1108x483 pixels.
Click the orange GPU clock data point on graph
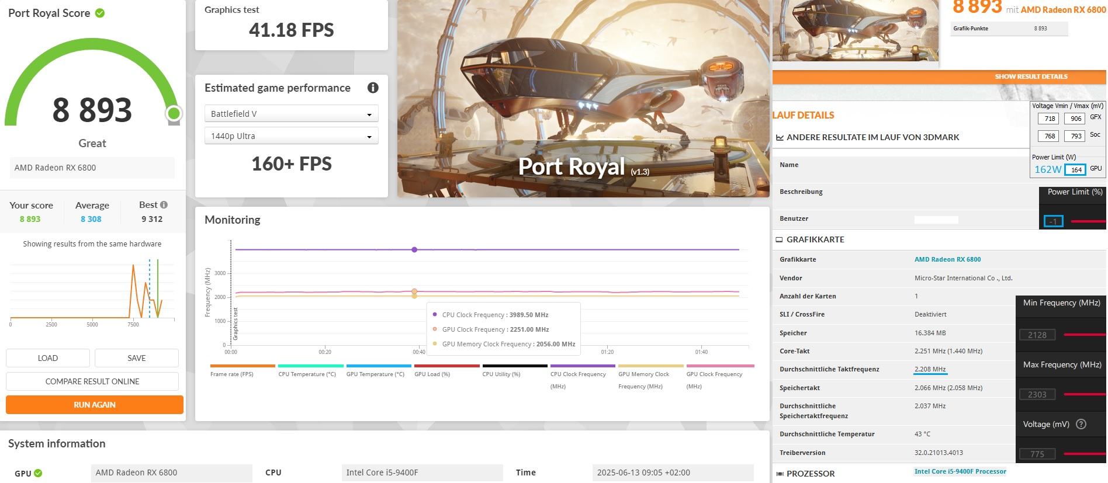click(414, 291)
